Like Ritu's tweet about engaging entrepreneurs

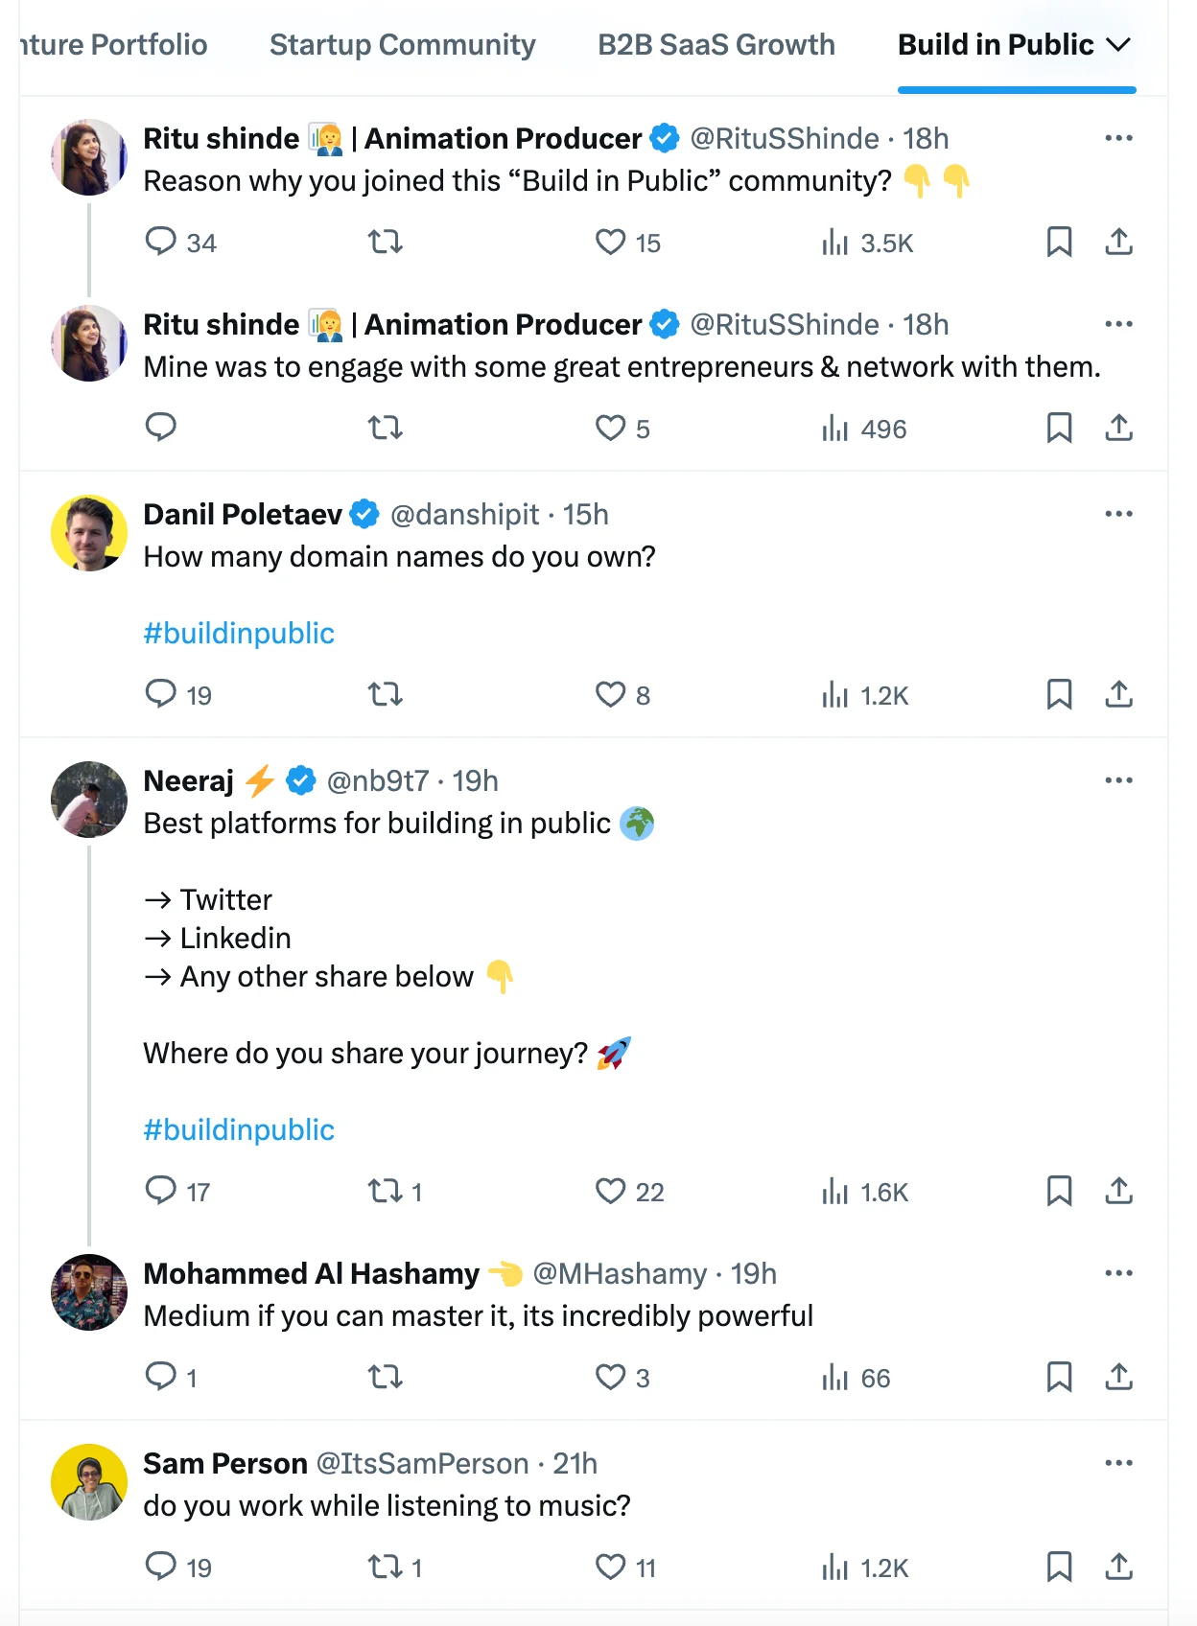point(611,428)
